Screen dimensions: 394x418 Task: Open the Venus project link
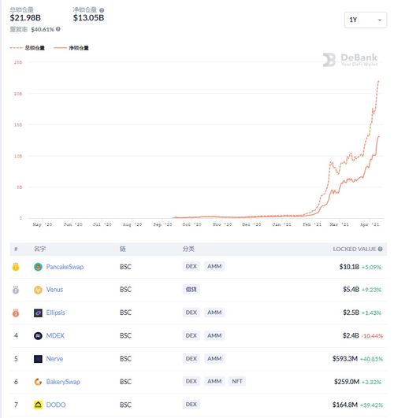tap(54, 290)
